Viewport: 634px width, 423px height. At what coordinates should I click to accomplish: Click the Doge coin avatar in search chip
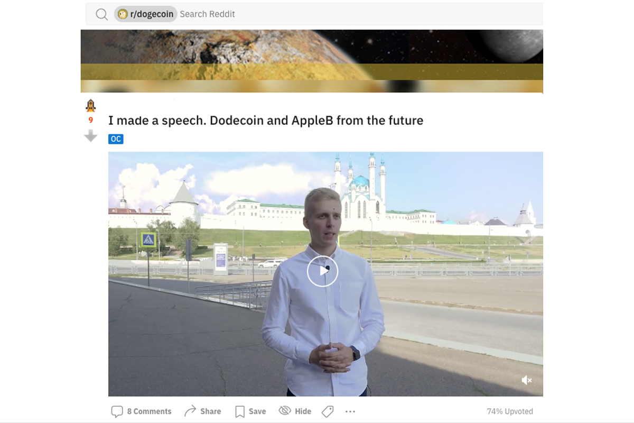point(123,14)
